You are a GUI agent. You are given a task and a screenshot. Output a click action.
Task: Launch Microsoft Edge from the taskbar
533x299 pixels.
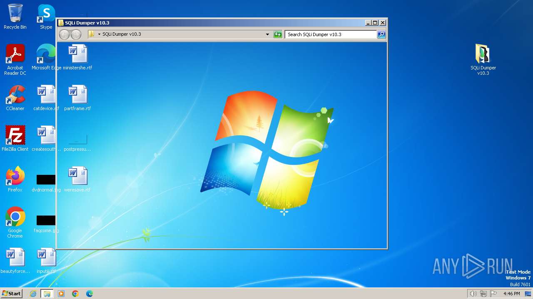(x=90, y=294)
